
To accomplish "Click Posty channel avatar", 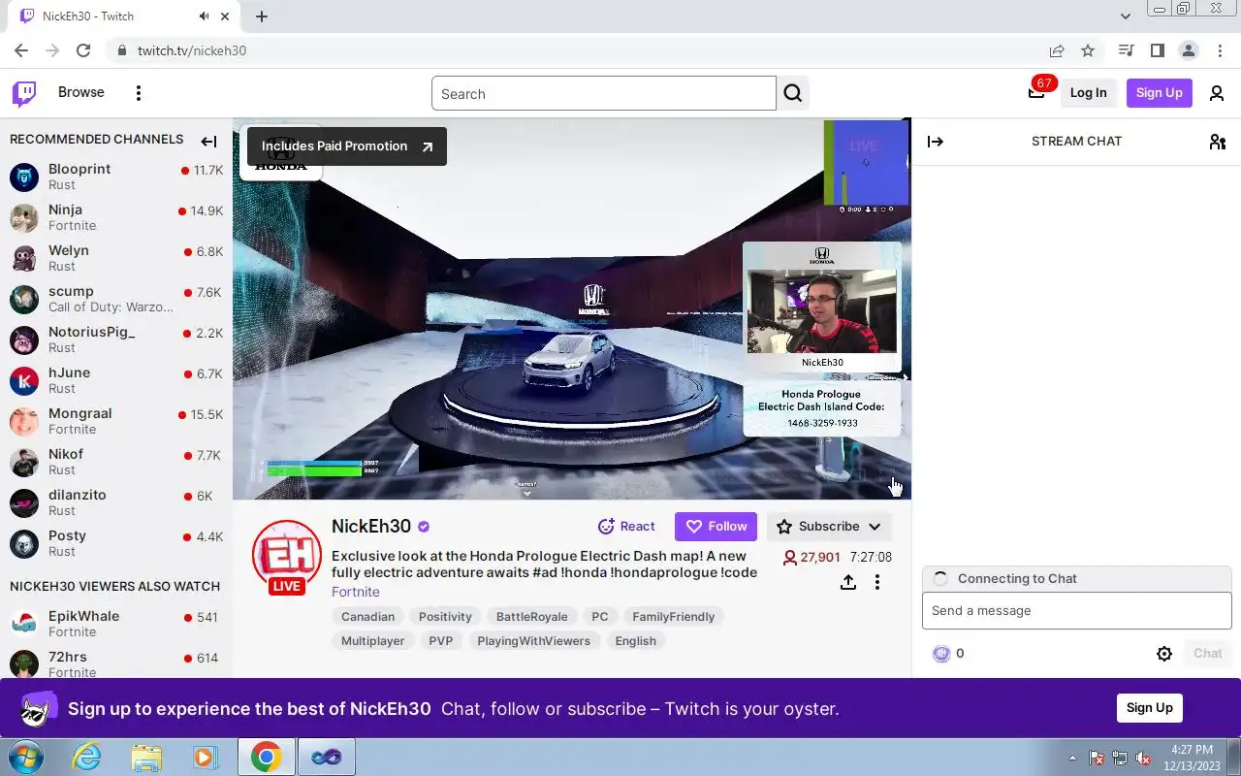I will pos(24,543).
